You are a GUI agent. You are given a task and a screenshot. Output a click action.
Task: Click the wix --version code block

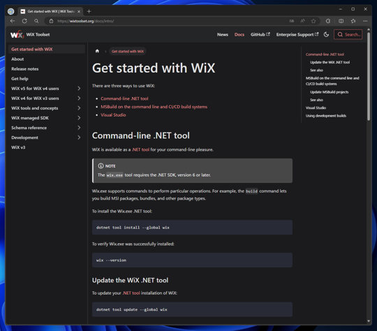(192, 260)
